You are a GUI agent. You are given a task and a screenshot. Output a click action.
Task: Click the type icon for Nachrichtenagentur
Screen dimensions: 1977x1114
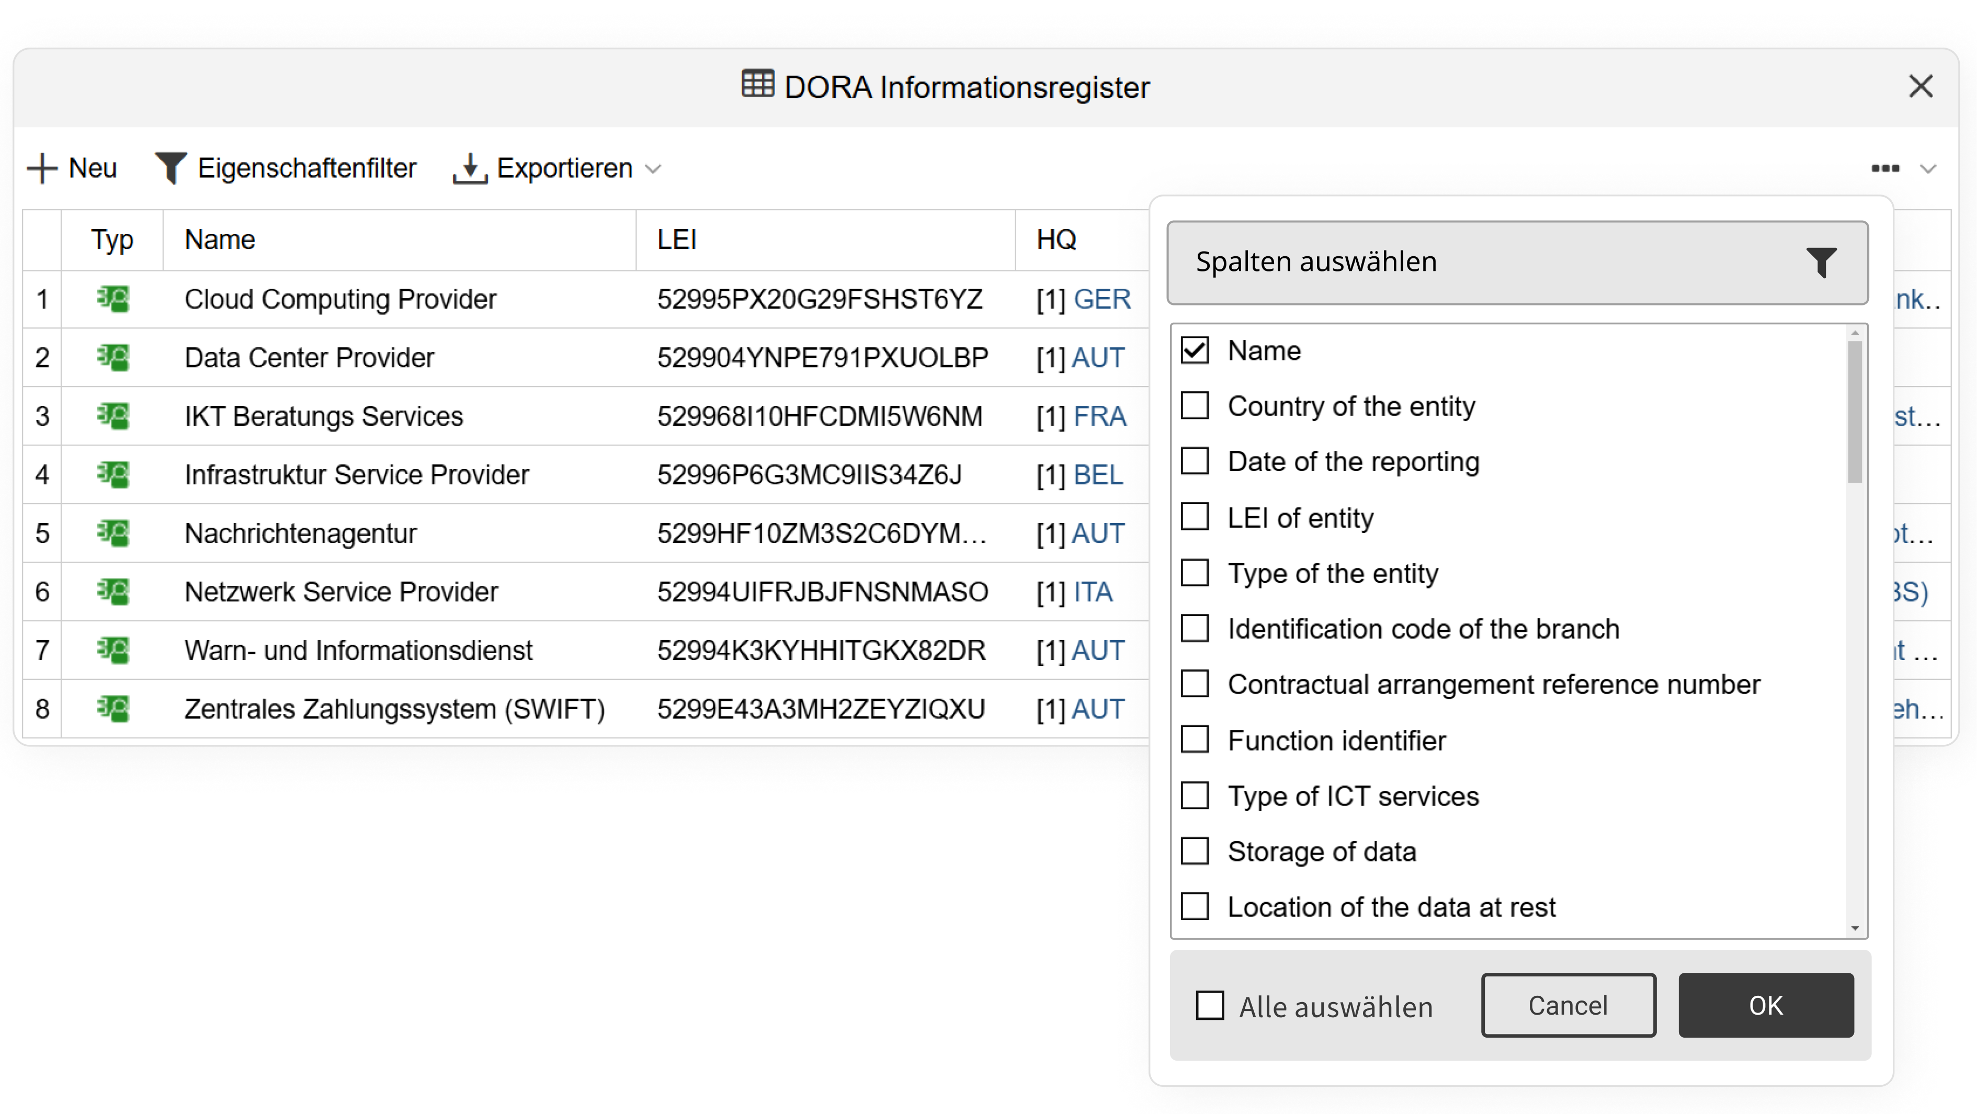[113, 533]
